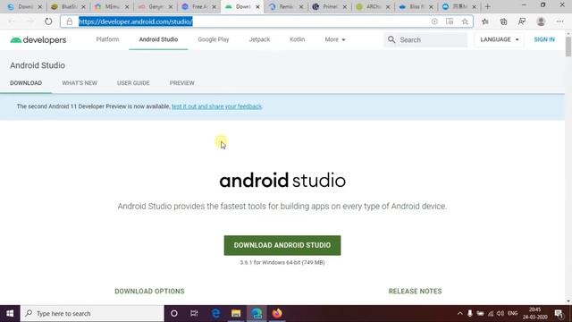This screenshot has width=572, height=322.
Task: Click the volume icon in system tray
Action: point(500,313)
